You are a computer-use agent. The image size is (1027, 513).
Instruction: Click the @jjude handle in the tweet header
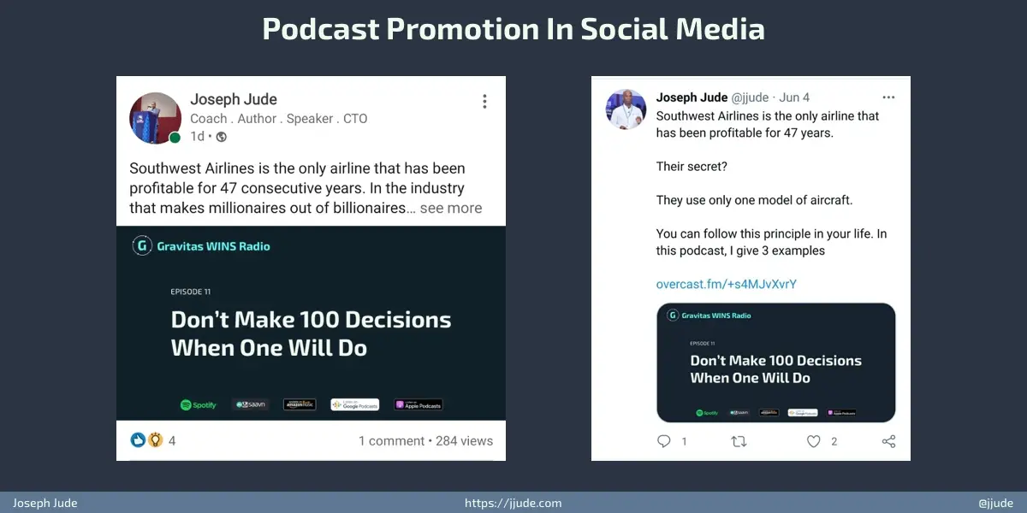pyautogui.click(x=750, y=97)
